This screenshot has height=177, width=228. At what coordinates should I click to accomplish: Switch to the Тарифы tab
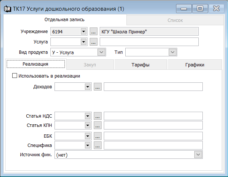141,65
